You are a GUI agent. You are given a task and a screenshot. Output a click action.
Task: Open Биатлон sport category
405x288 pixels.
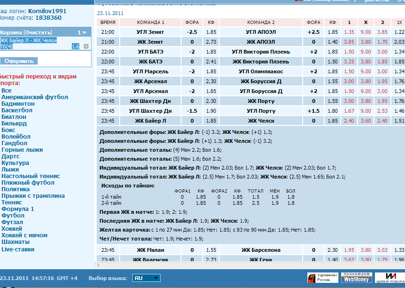14,117
